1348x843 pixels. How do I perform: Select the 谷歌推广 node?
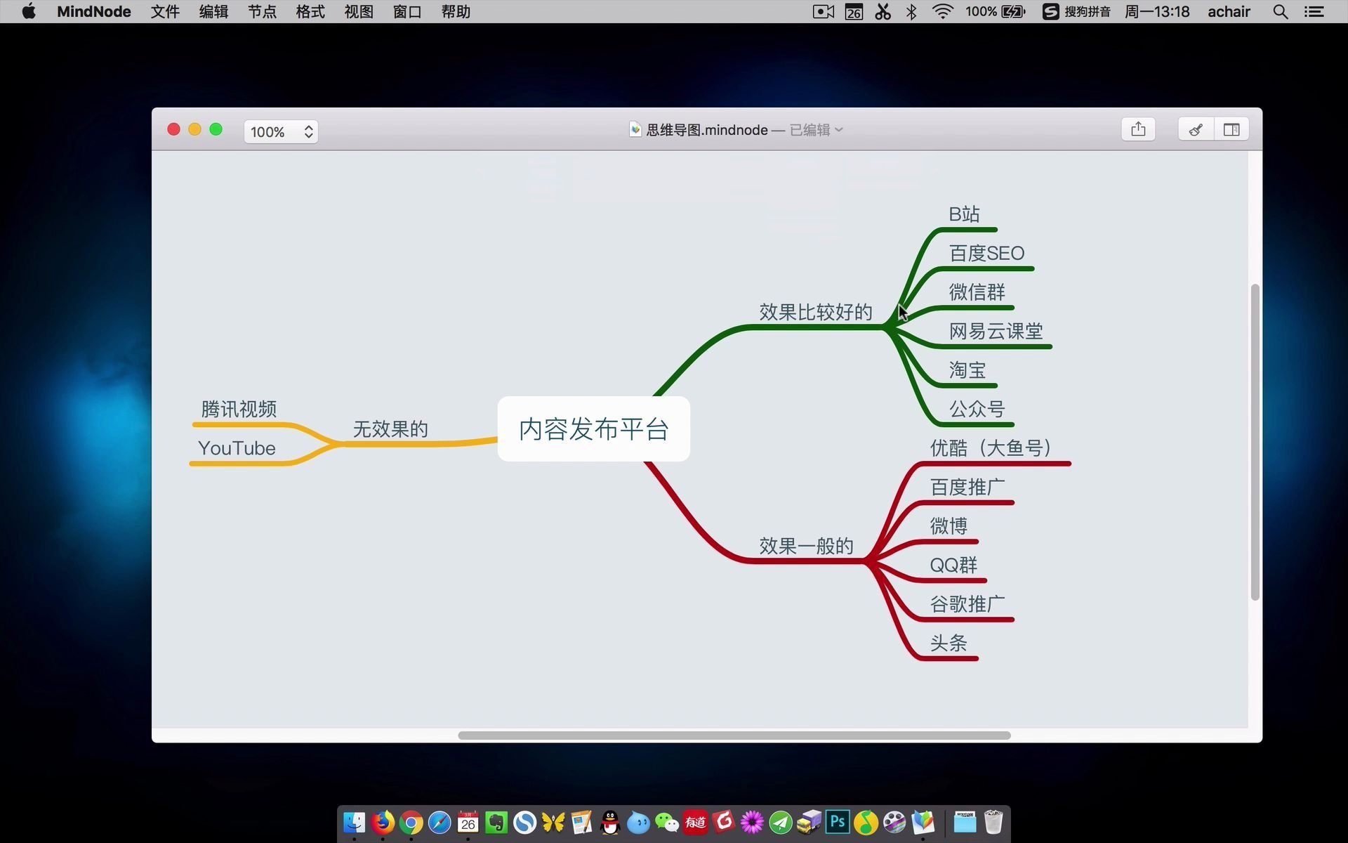(x=967, y=604)
